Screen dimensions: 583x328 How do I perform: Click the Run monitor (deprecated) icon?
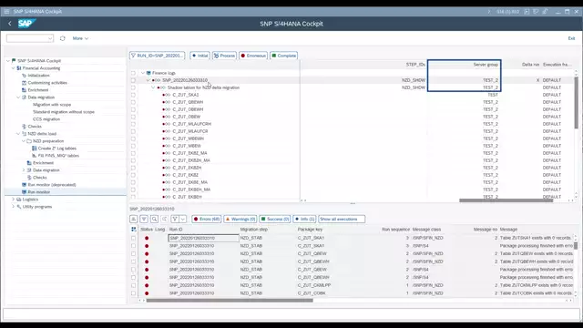[x=25, y=185]
